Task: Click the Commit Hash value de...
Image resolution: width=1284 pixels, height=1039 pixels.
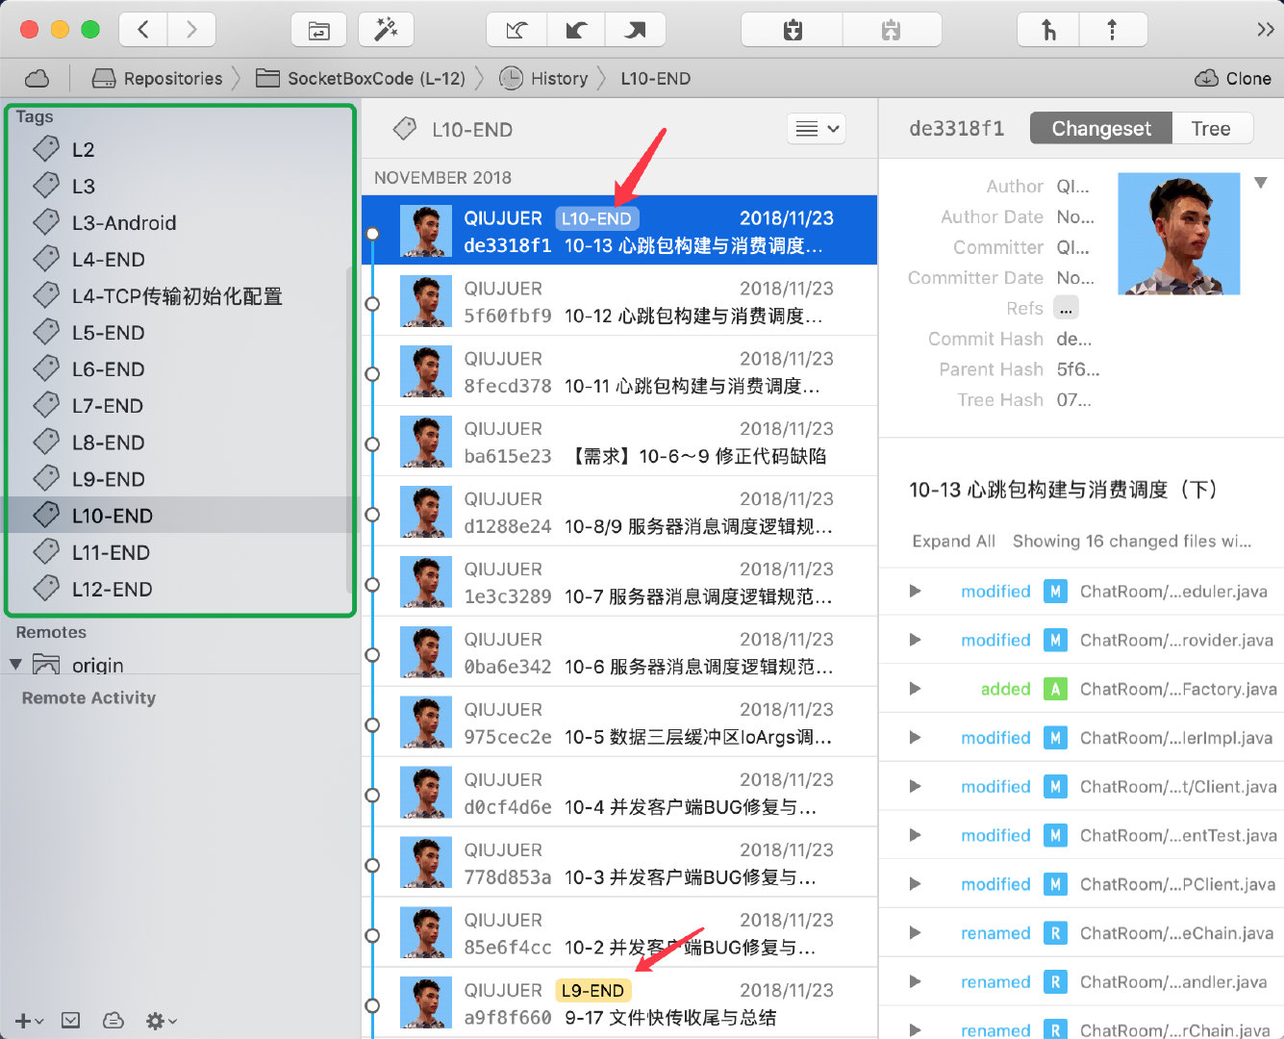Action: pos(1074,339)
